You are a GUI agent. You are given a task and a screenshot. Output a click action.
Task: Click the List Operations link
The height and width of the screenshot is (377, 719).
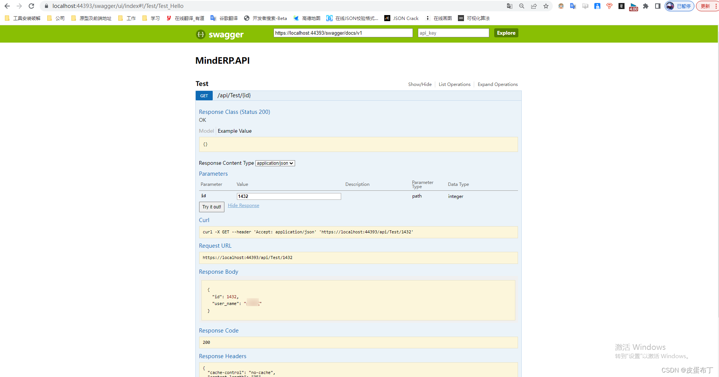point(455,84)
